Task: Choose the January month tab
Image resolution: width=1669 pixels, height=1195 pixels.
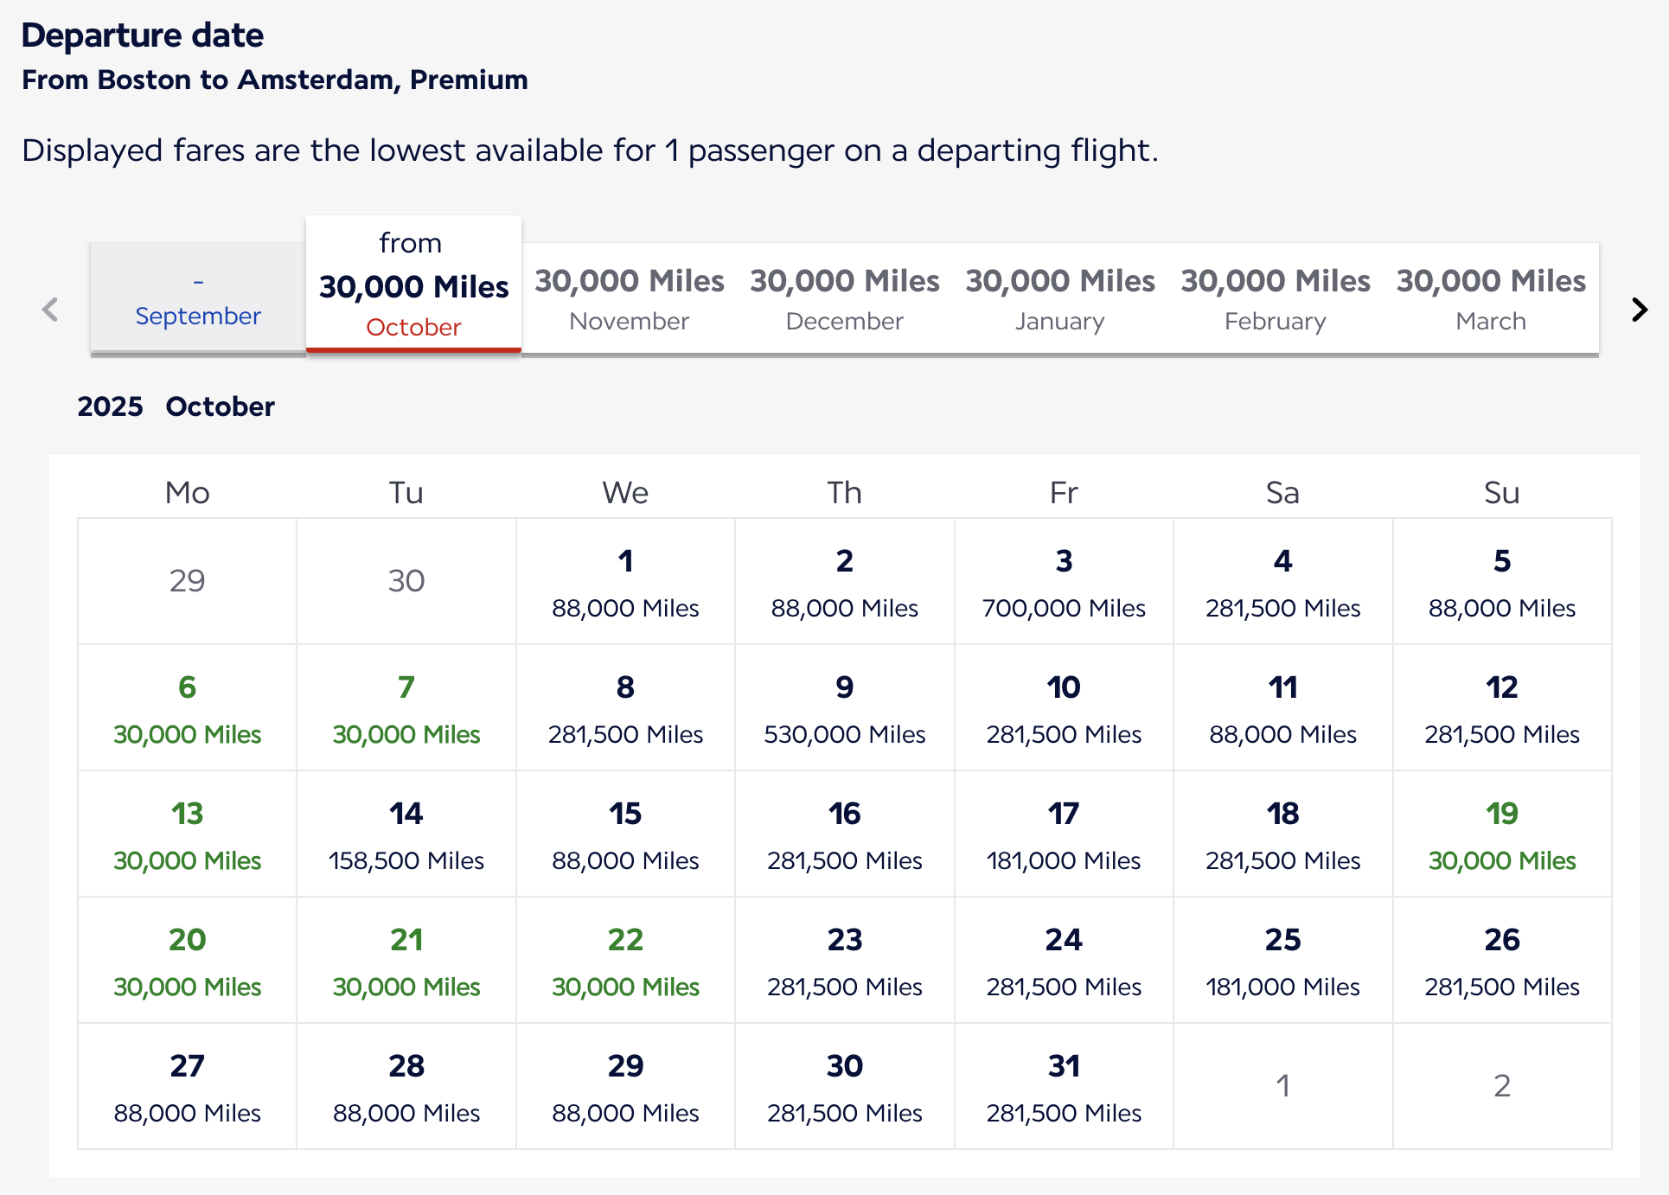Action: [x=1059, y=299]
